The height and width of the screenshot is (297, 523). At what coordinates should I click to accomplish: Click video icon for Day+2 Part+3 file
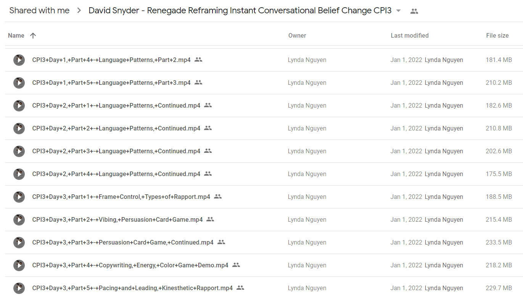pyautogui.click(x=19, y=151)
